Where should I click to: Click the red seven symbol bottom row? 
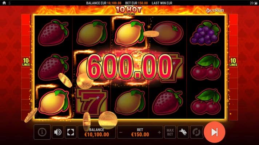click(x=92, y=101)
